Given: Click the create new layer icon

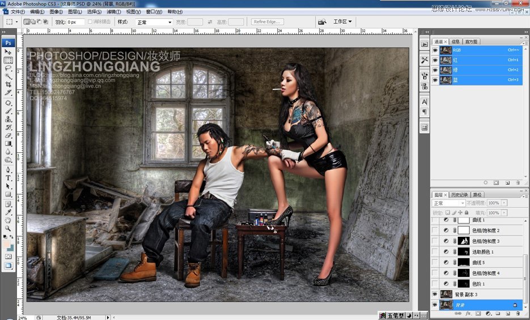Looking at the screenshot, I should coord(508,313).
